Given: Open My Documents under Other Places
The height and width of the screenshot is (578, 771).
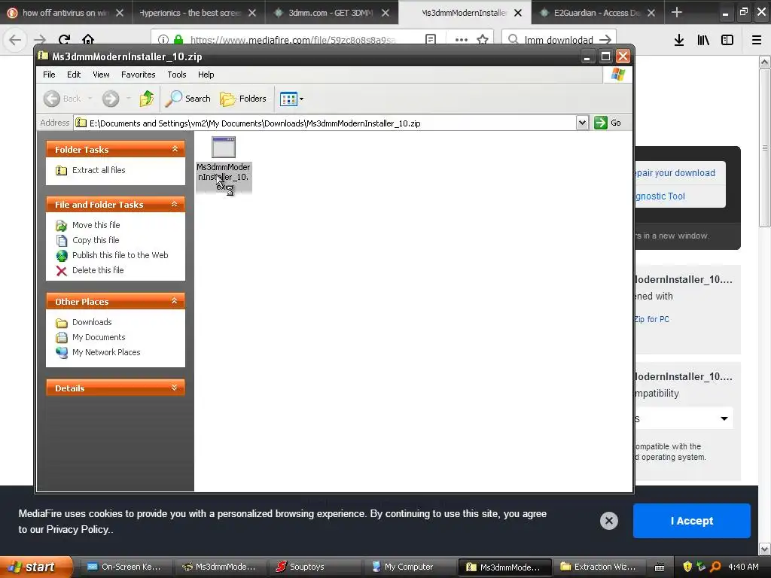Looking at the screenshot, I should click(99, 337).
